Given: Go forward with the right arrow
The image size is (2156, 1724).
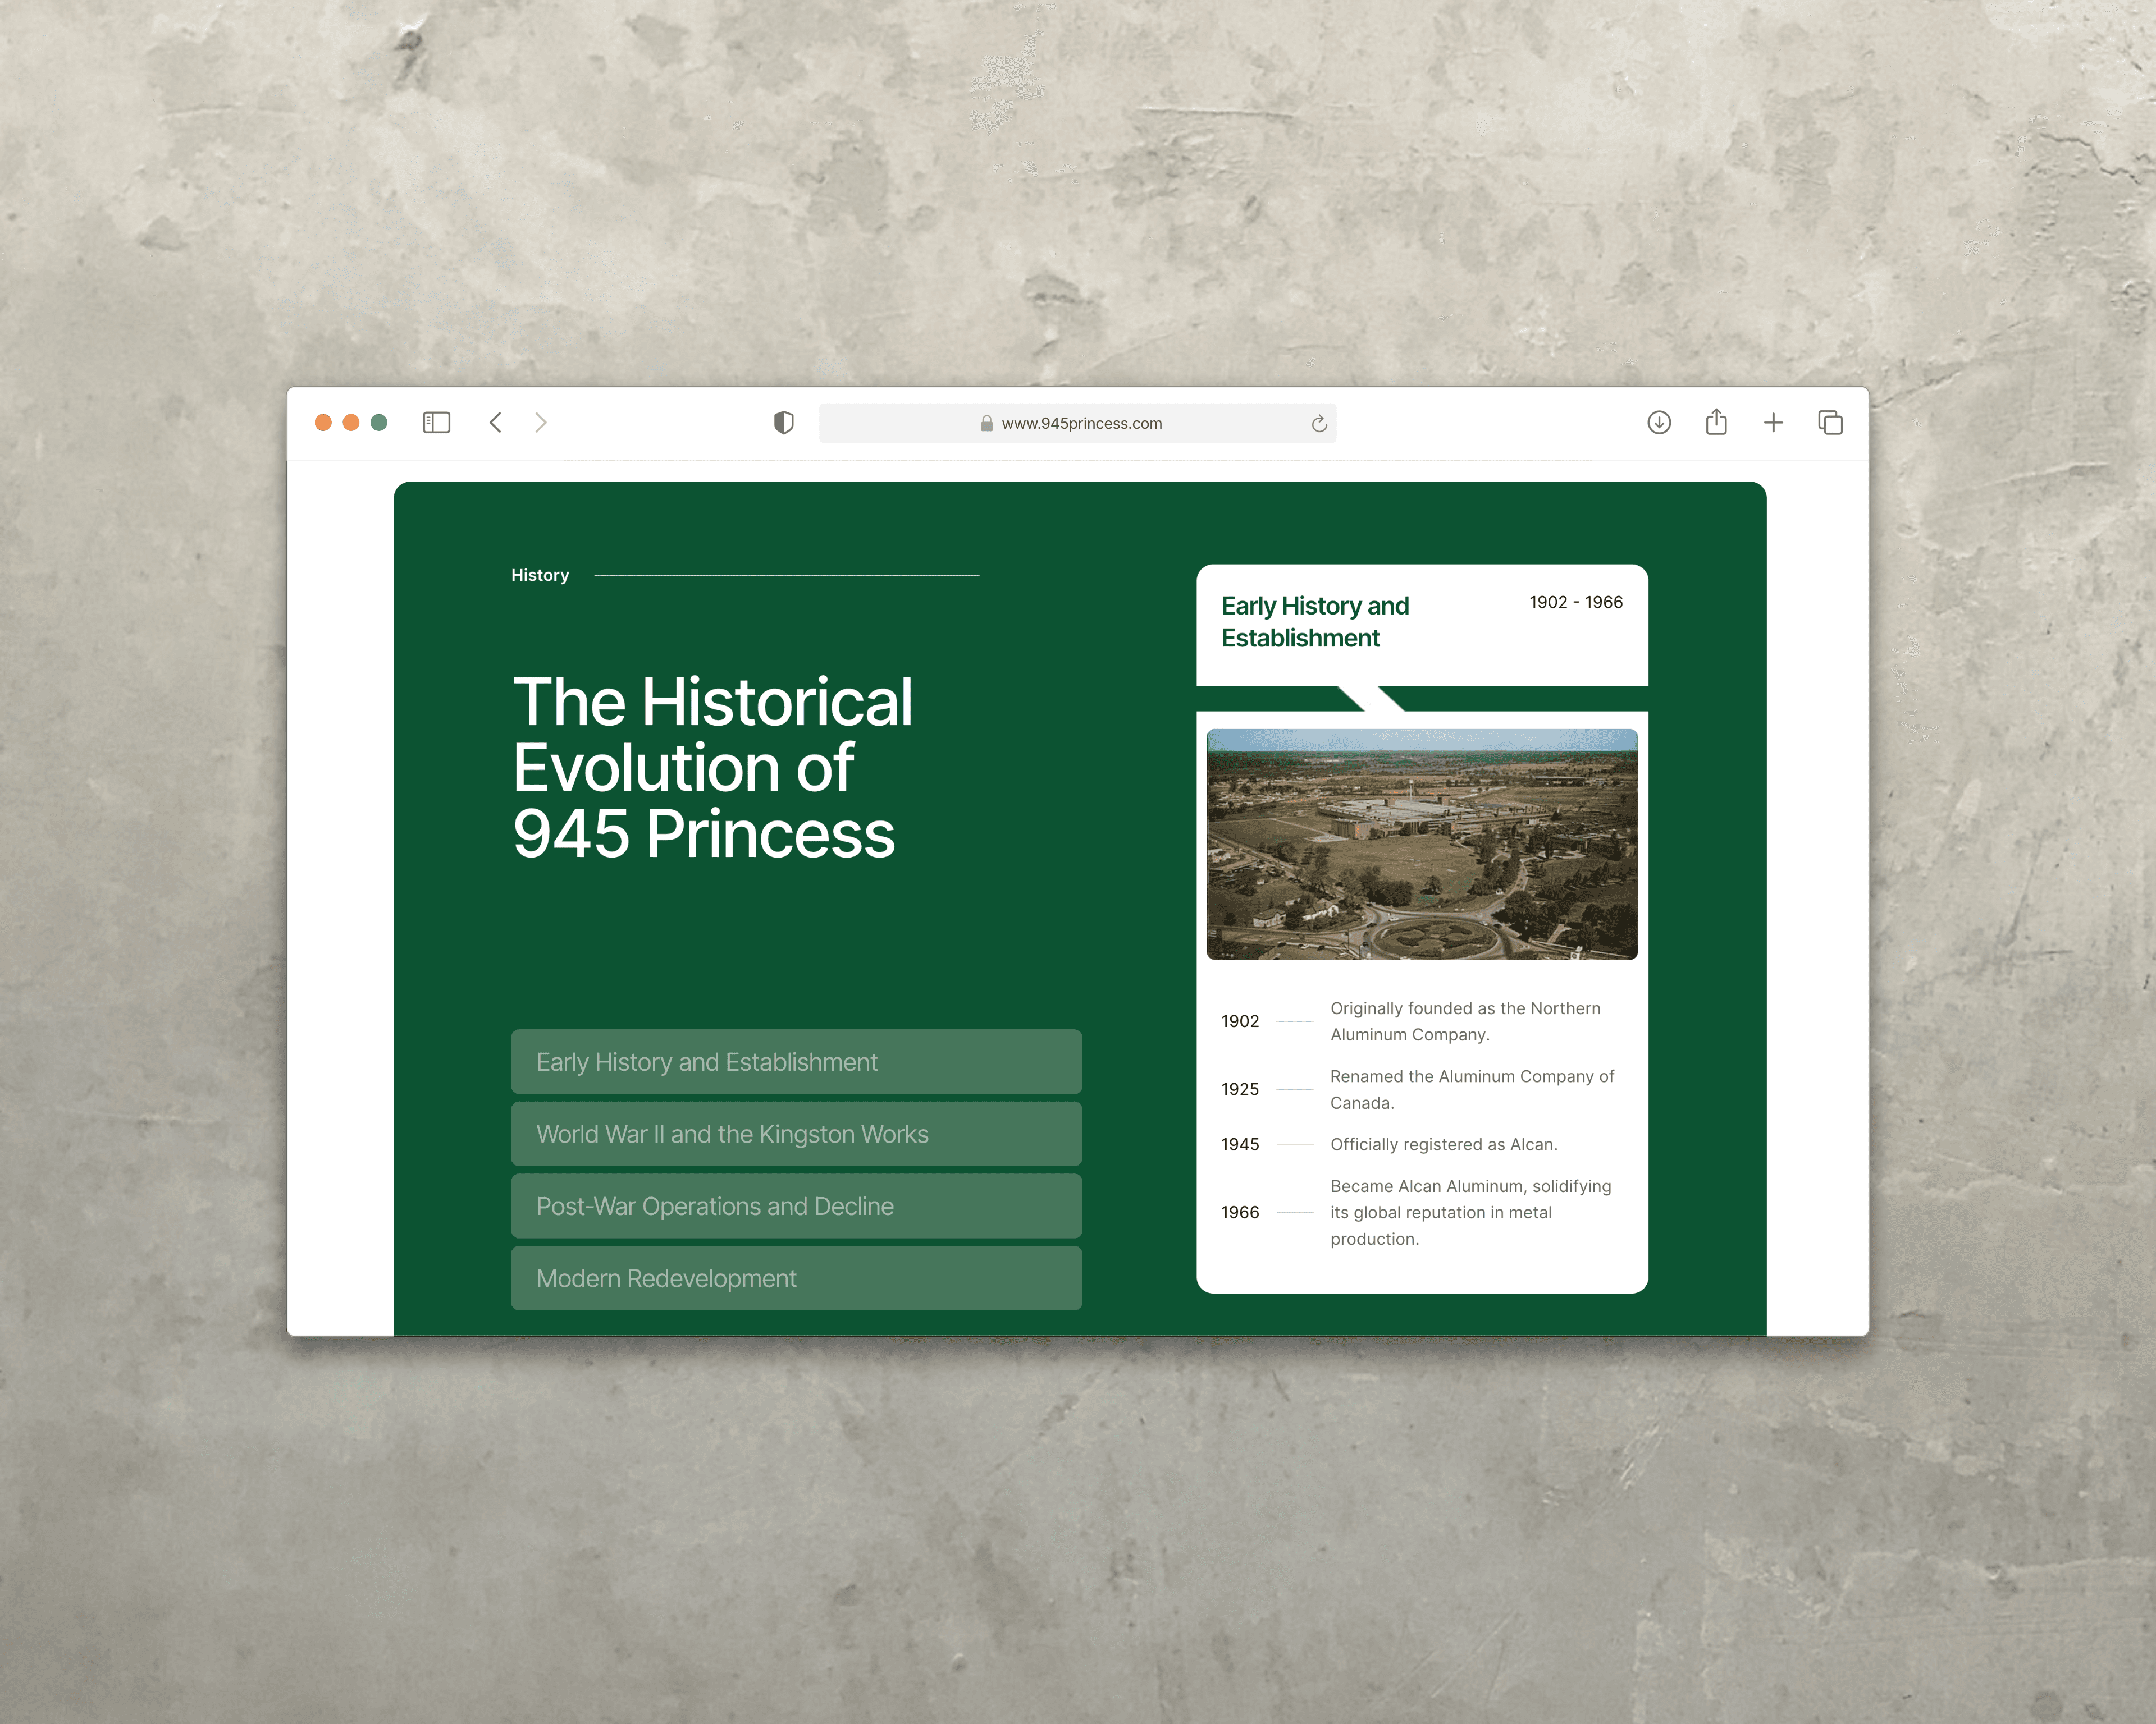Looking at the screenshot, I should (x=541, y=423).
